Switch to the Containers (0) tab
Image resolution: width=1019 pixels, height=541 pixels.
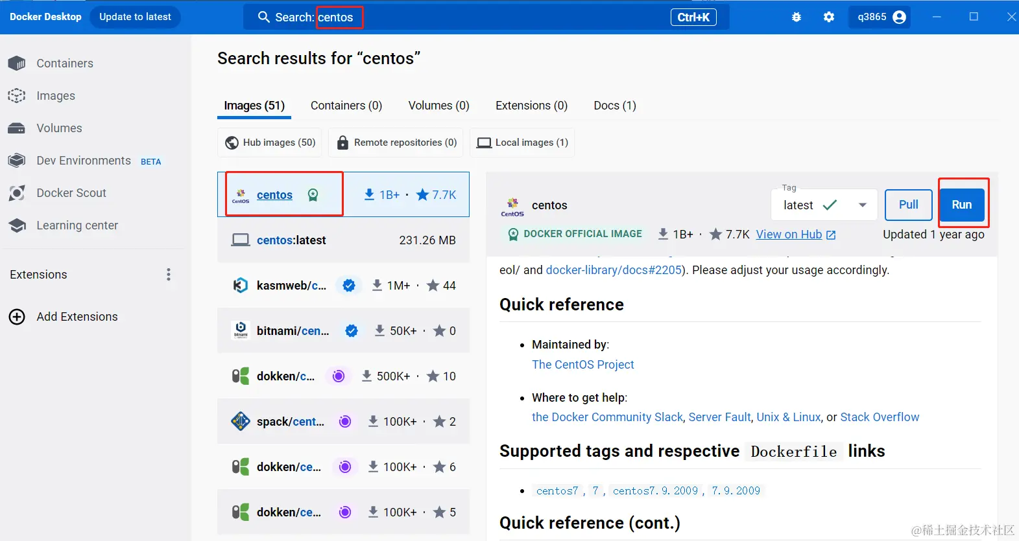pyautogui.click(x=346, y=106)
